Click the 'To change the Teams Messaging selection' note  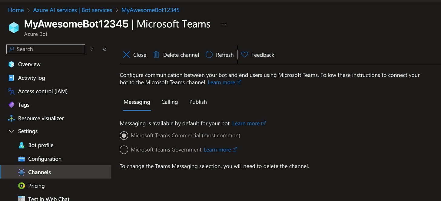pyautogui.click(x=214, y=166)
